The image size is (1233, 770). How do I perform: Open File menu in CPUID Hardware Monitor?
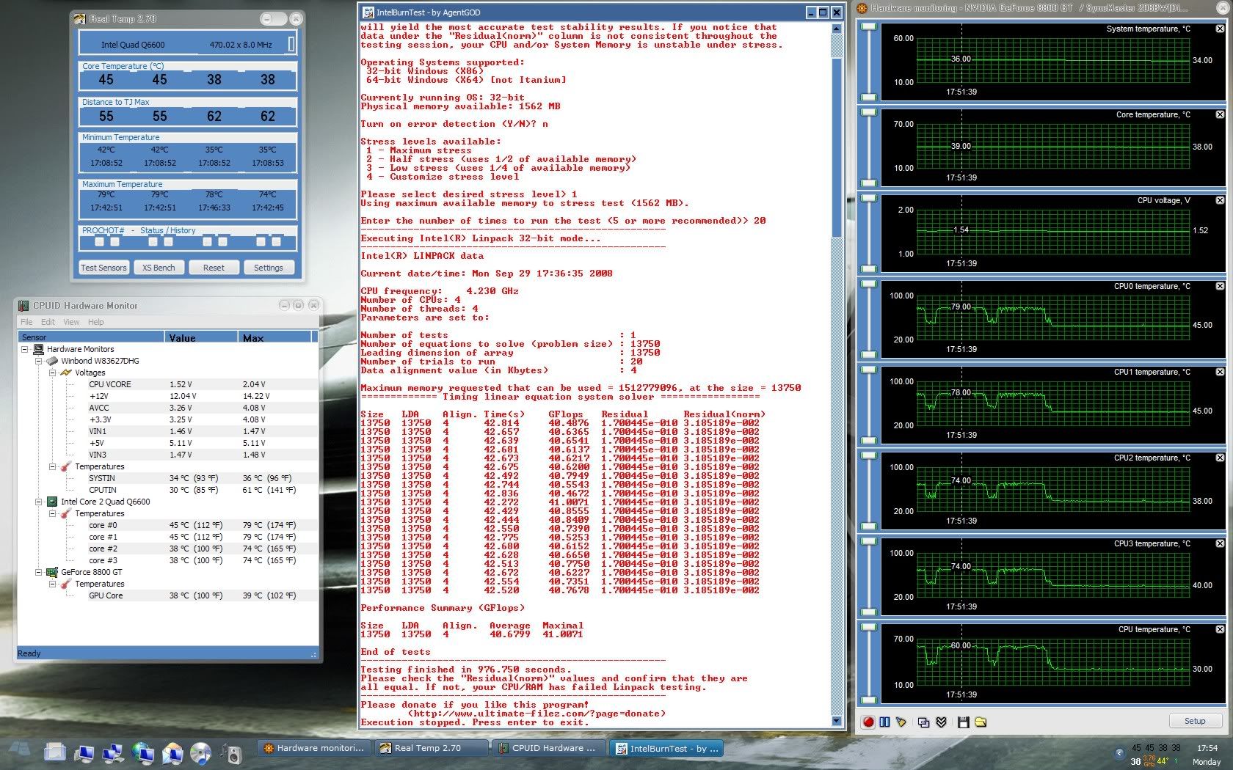click(x=26, y=322)
